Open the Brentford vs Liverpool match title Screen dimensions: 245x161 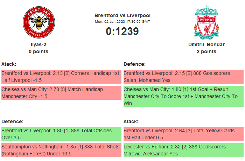[x=122, y=15]
